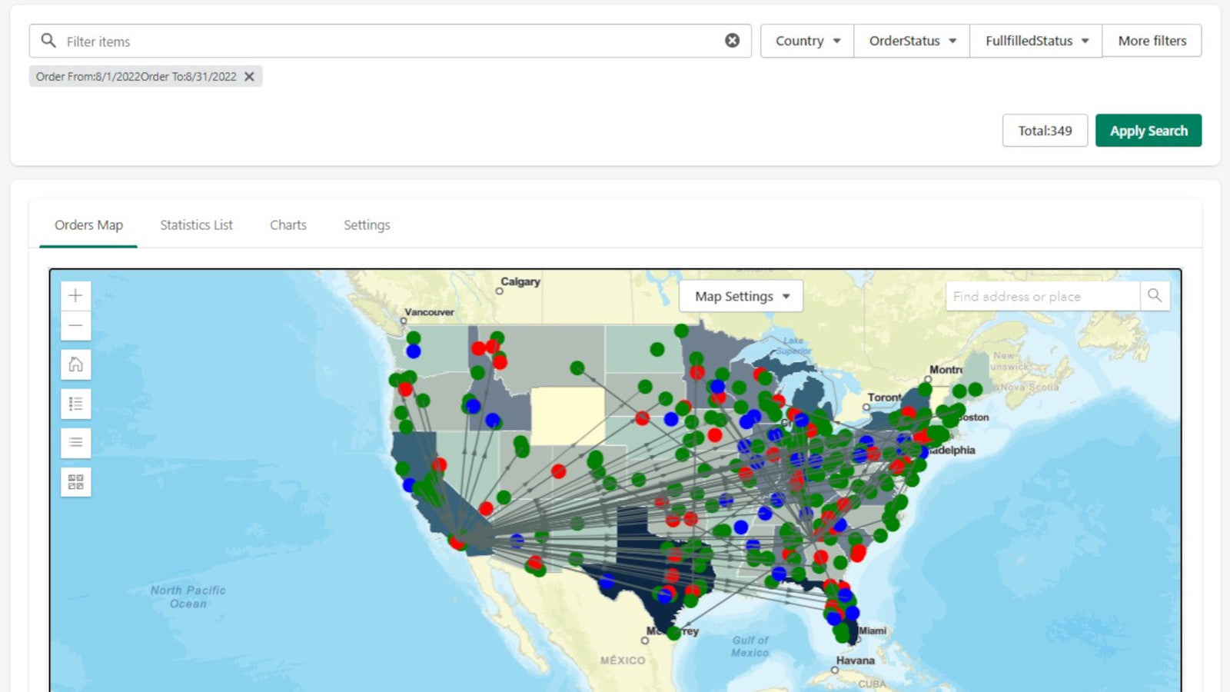Viewport: 1230px width, 692px height.
Task: Open the Charts tab
Action: (288, 225)
